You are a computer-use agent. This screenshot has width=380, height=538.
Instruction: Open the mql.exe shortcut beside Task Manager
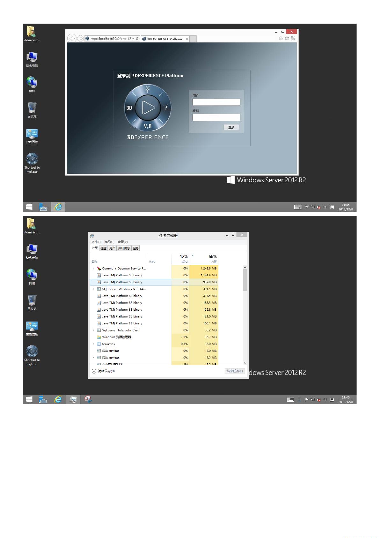32,355
